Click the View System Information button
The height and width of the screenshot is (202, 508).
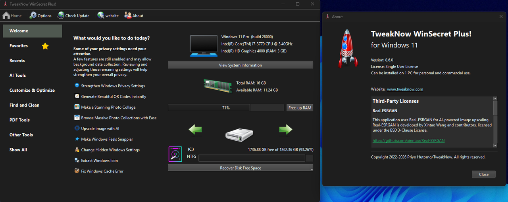point(240,65)
